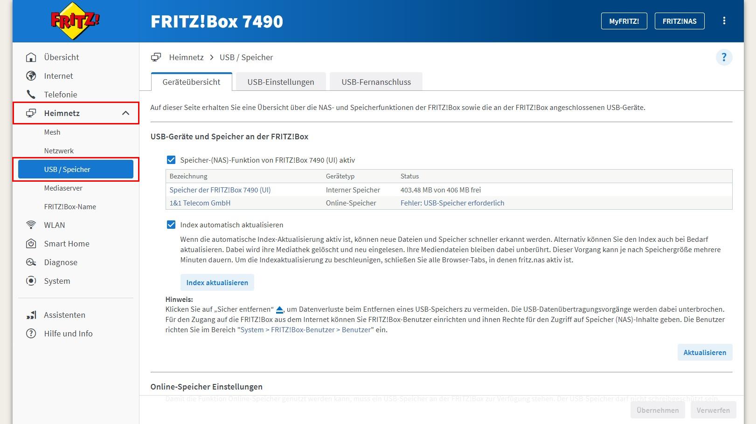Click the Hilfe und Info question icon

(31, 334)
